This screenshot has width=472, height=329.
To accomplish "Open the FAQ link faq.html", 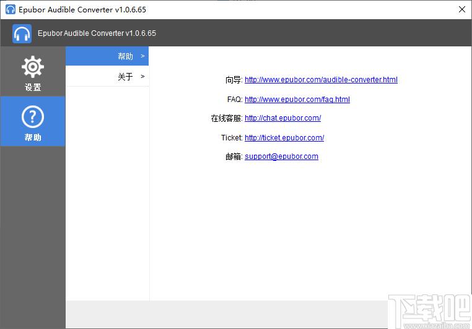I will (x=297, y=99).
